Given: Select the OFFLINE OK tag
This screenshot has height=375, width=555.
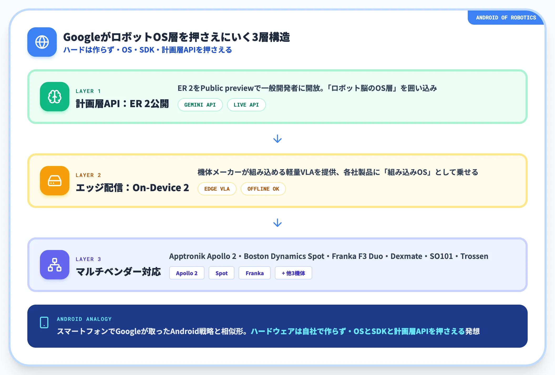Looking at the screenshot, I should pyautogui.click(x=263, y=189).
